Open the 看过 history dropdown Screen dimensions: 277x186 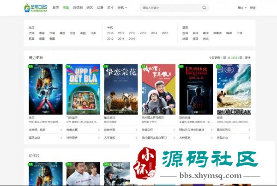coord(242,8)
